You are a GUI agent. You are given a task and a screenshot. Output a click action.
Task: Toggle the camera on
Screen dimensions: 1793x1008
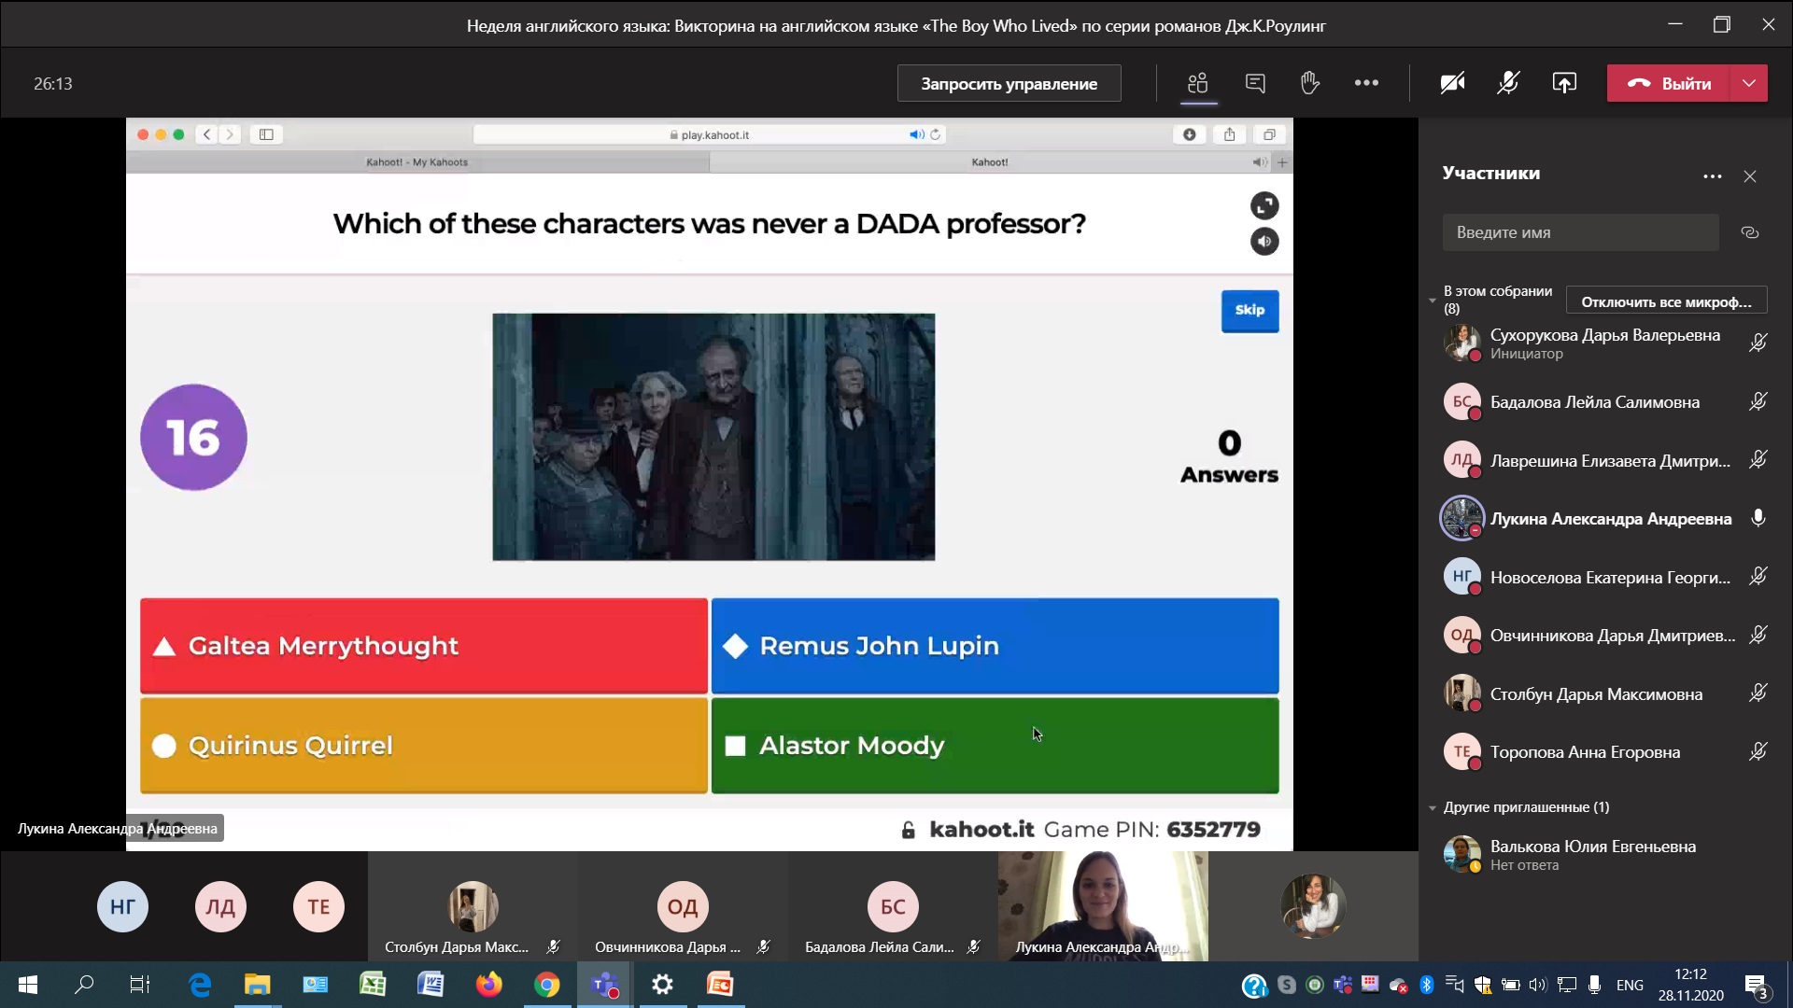1452,83
